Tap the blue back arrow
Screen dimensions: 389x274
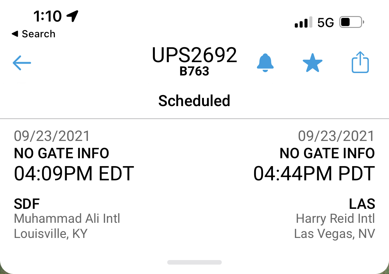pos(22,63)
